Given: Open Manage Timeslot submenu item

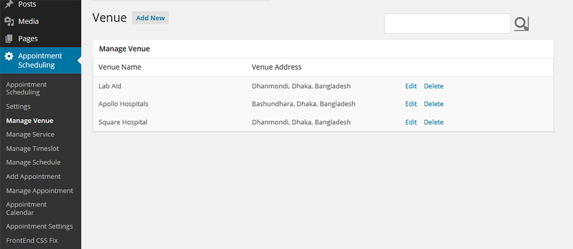Looking at the screenshot, I should (x=32, y=148).
